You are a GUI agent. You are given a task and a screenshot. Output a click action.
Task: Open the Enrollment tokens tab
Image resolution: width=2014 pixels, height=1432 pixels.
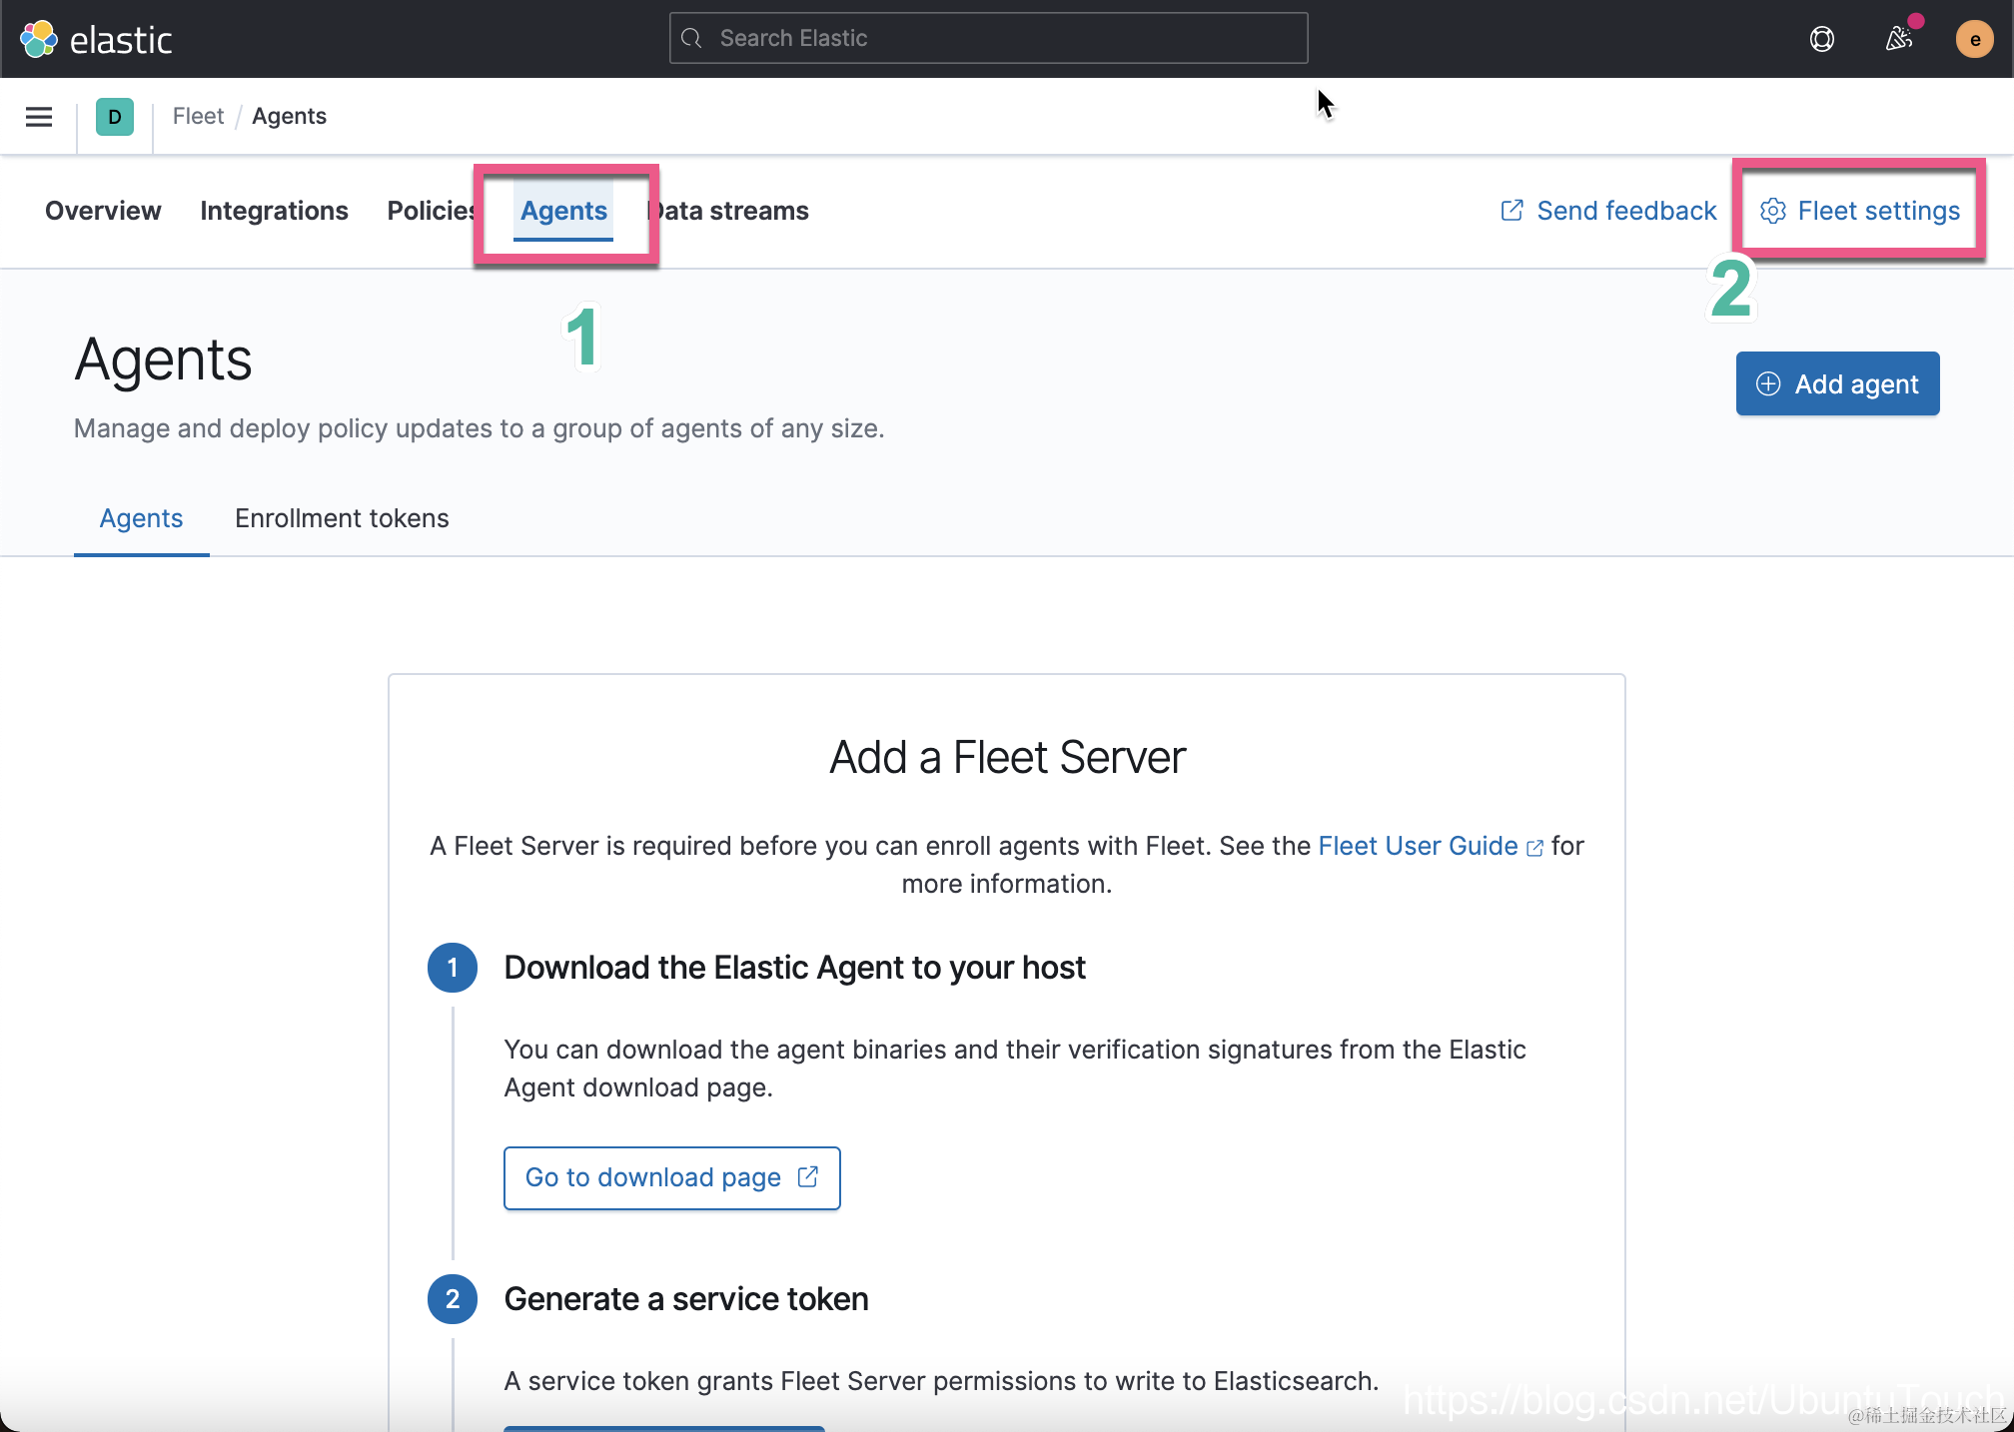[342, 518]
